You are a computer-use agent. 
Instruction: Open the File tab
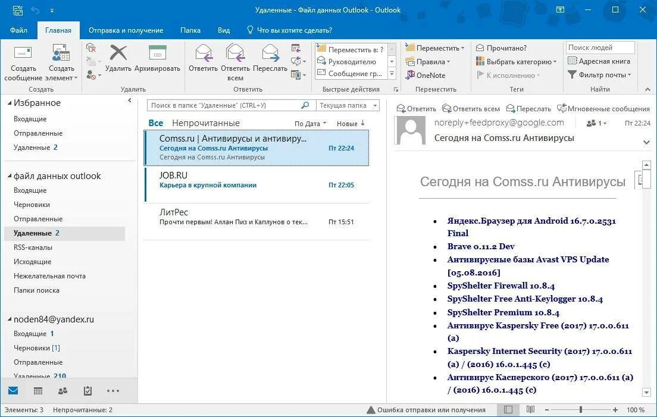coord(19,30)
